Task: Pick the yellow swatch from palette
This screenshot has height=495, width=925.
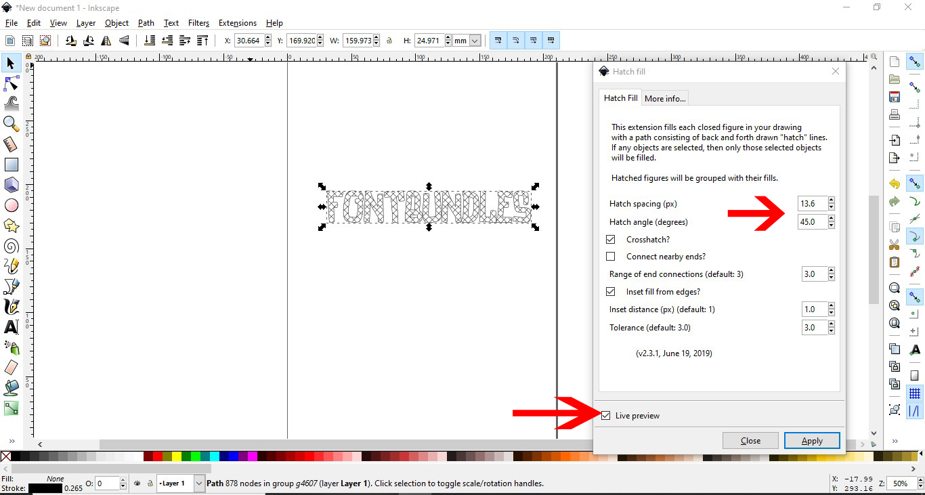Action: (x=177, y=456)
